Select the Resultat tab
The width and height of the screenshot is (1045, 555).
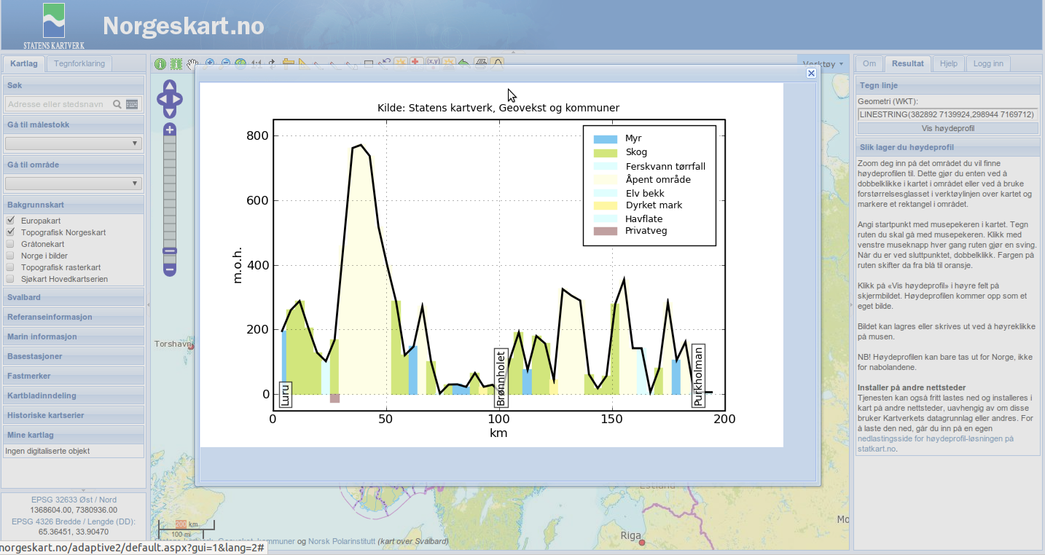pyautogui.click(x=908, y=63)
